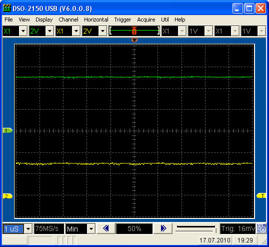
Task: Click the trigger position slider bar in toolbar
Action: point(134,31)
